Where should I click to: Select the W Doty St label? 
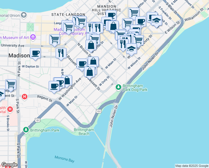(x=104, y=81)
